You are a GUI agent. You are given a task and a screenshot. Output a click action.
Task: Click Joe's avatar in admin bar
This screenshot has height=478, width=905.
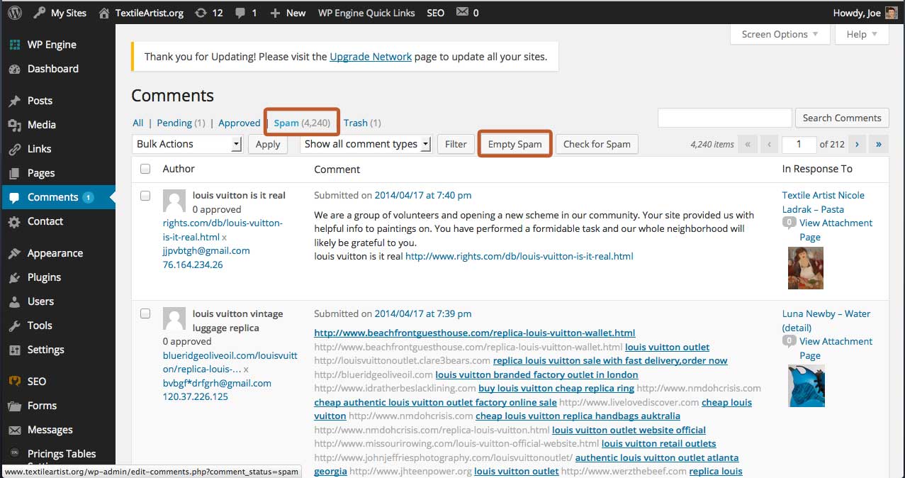[x=891, y=13]
